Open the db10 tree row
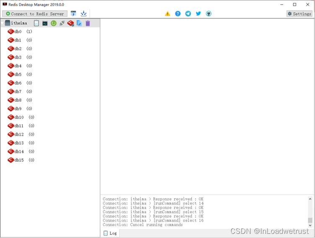This screenshot has height=238, width=315. coord(50,117)
